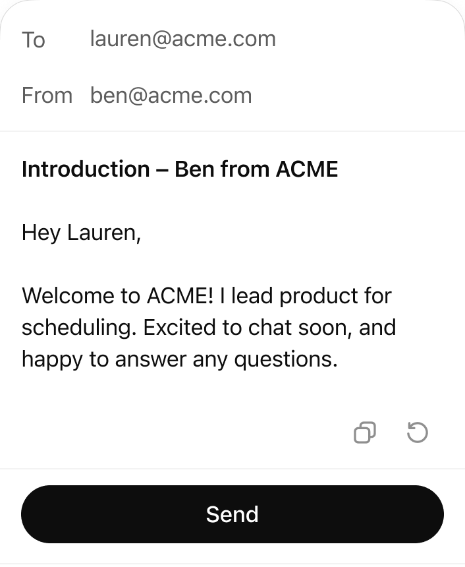The image size is (465, 567).
Task: Click the name "Lauren" in the greeting
Action: coord(102,233)
